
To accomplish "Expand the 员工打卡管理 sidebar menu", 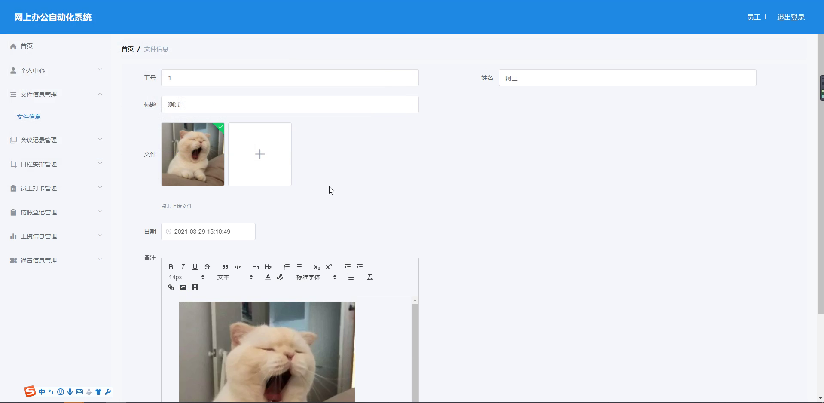I will pos(55,188).
